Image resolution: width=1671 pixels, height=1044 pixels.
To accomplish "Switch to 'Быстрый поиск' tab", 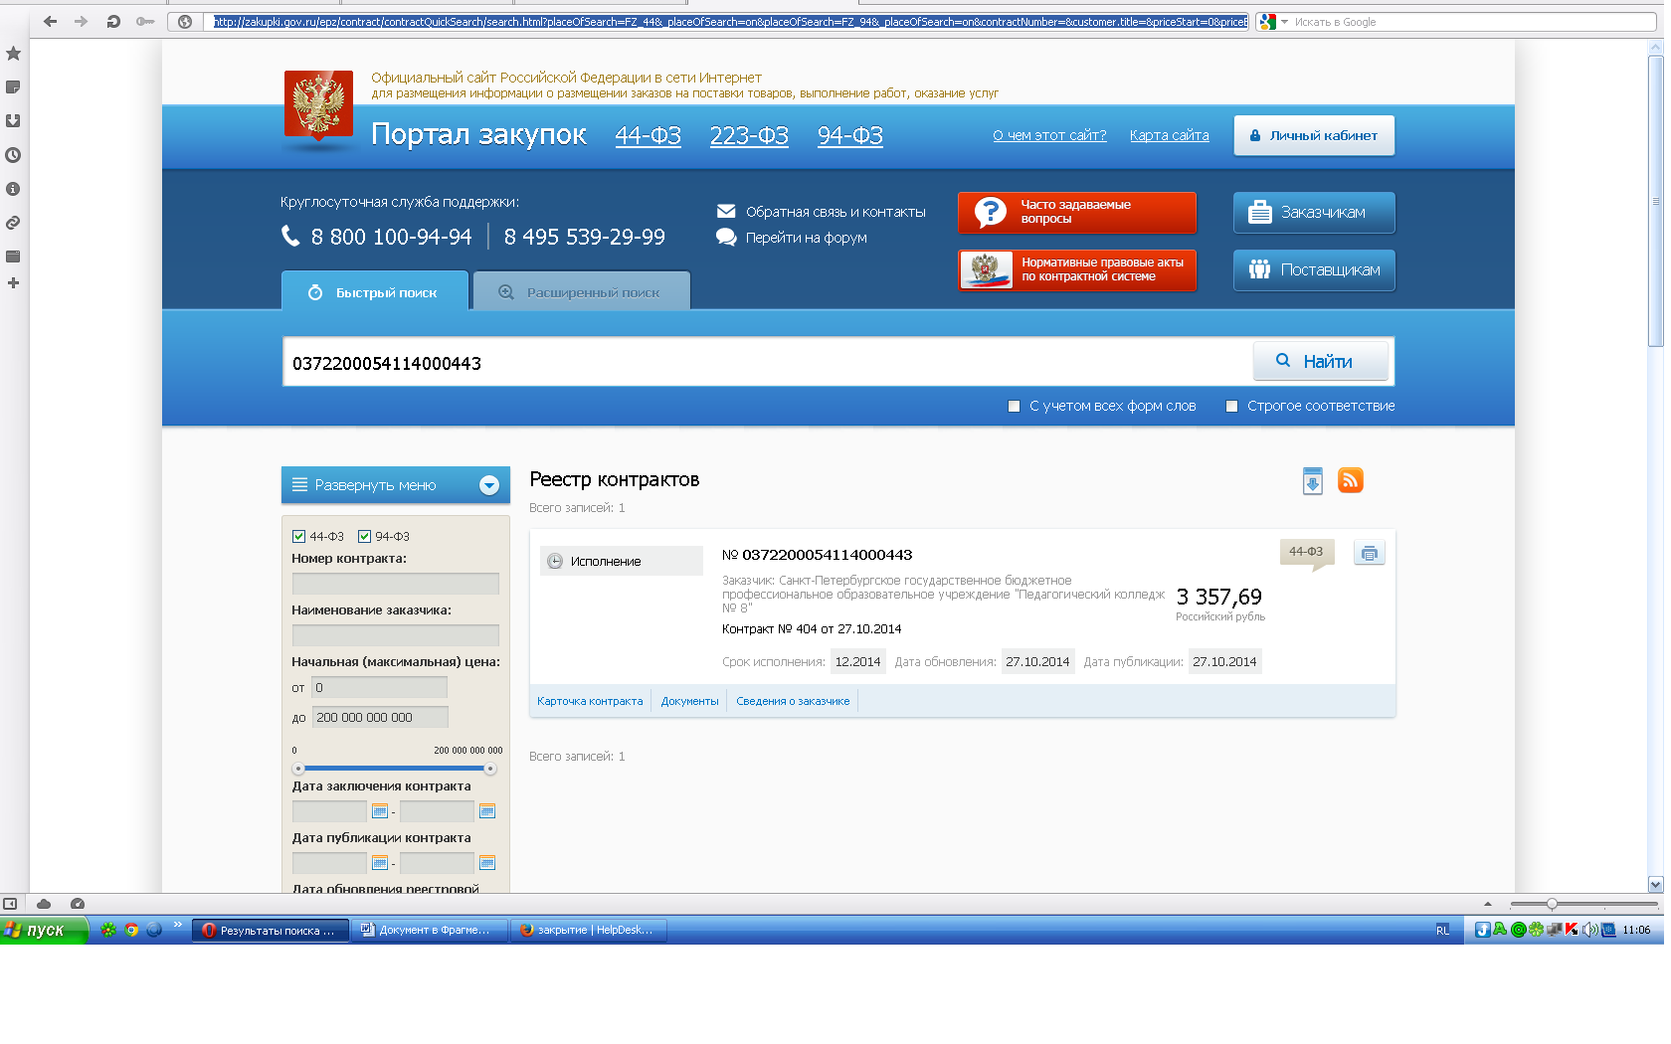I will 375,292.
